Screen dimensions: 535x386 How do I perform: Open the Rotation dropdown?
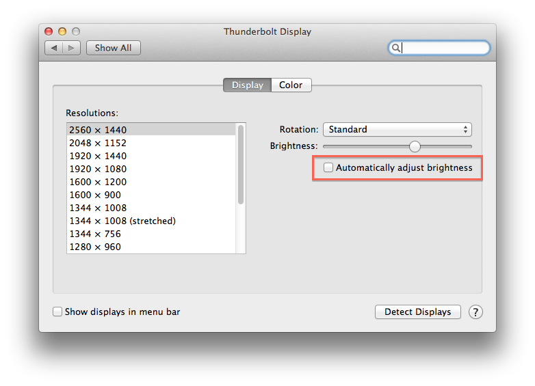pos(397,129)
